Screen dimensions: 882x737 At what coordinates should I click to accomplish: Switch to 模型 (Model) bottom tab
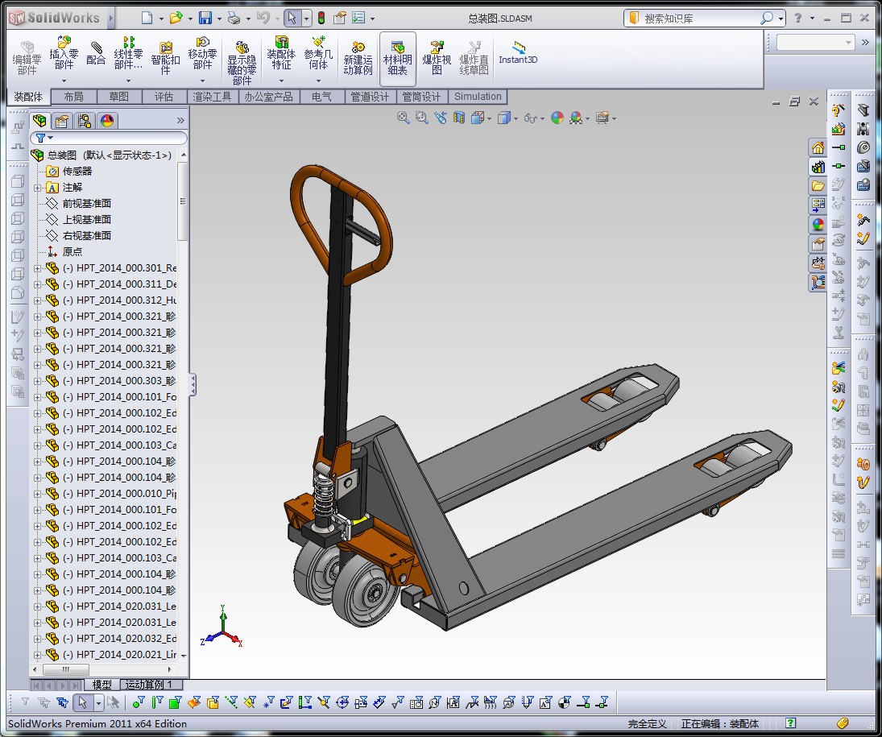tap(101, 685)
